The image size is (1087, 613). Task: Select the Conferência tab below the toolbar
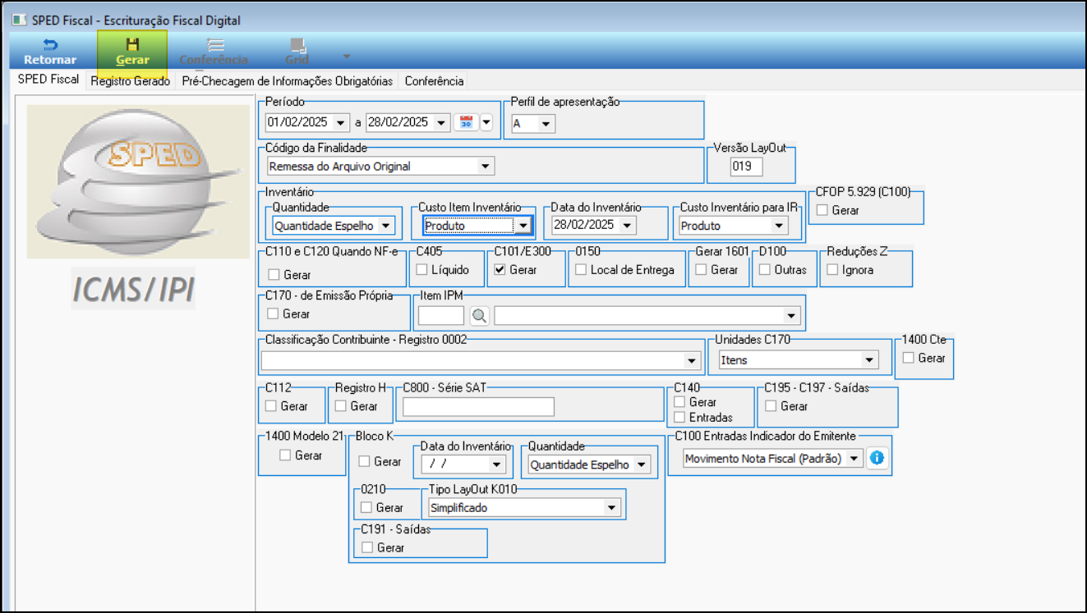[434, 81]
